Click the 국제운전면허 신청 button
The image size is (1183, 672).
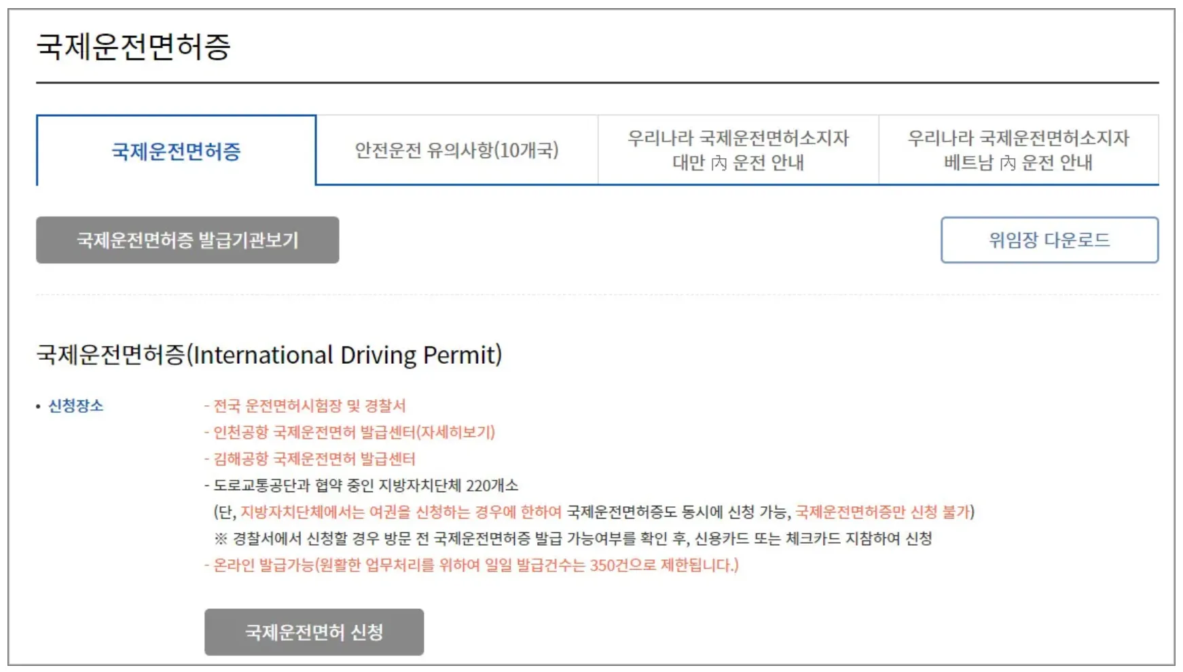[x=314, y=632]
